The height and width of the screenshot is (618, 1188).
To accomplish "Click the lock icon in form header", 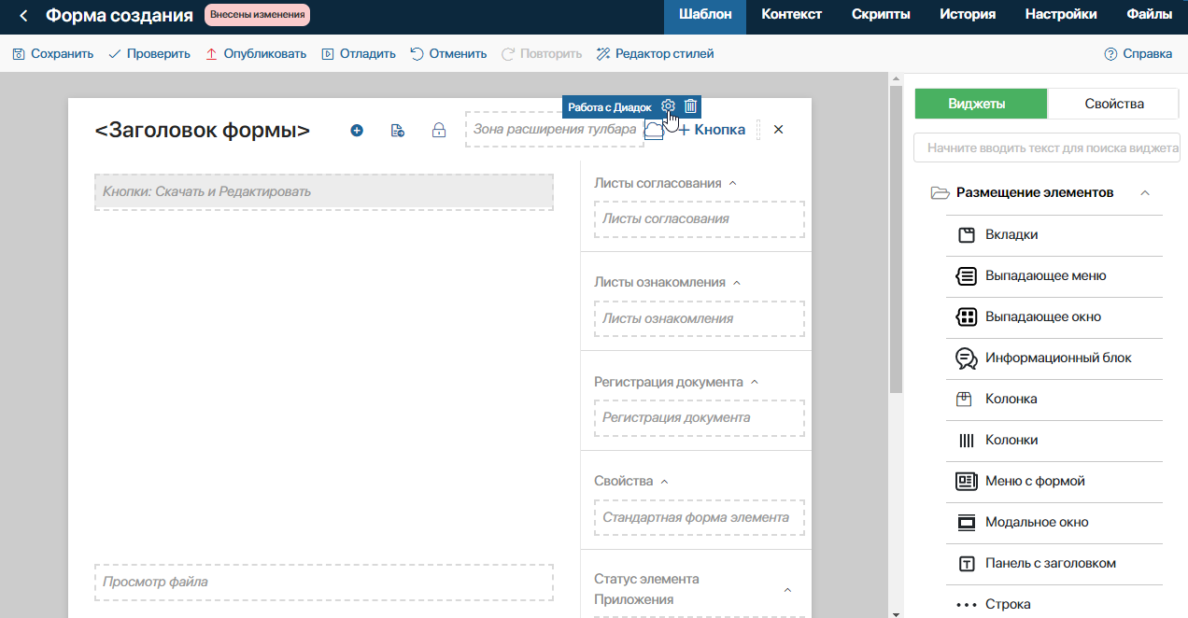I will point(438,131).
